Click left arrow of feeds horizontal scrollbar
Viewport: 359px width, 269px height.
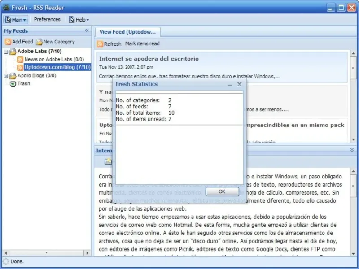click(x=6, y=253)
